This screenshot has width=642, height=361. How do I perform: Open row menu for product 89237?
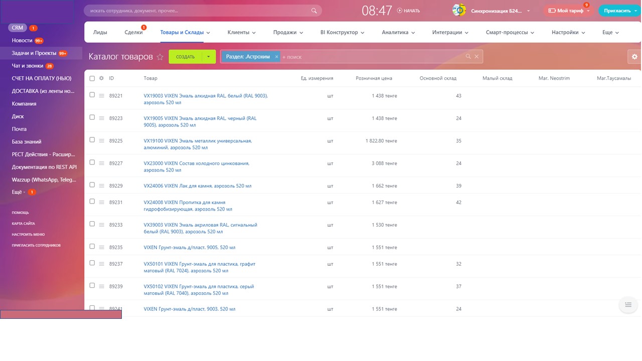(x=101, y=264)
